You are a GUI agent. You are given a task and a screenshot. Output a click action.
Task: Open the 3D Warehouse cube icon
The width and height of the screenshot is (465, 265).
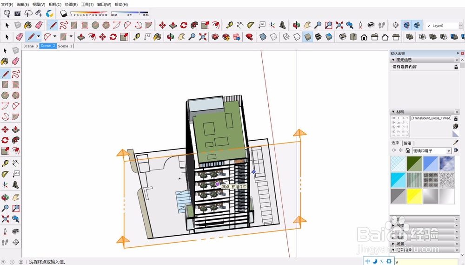7,13
